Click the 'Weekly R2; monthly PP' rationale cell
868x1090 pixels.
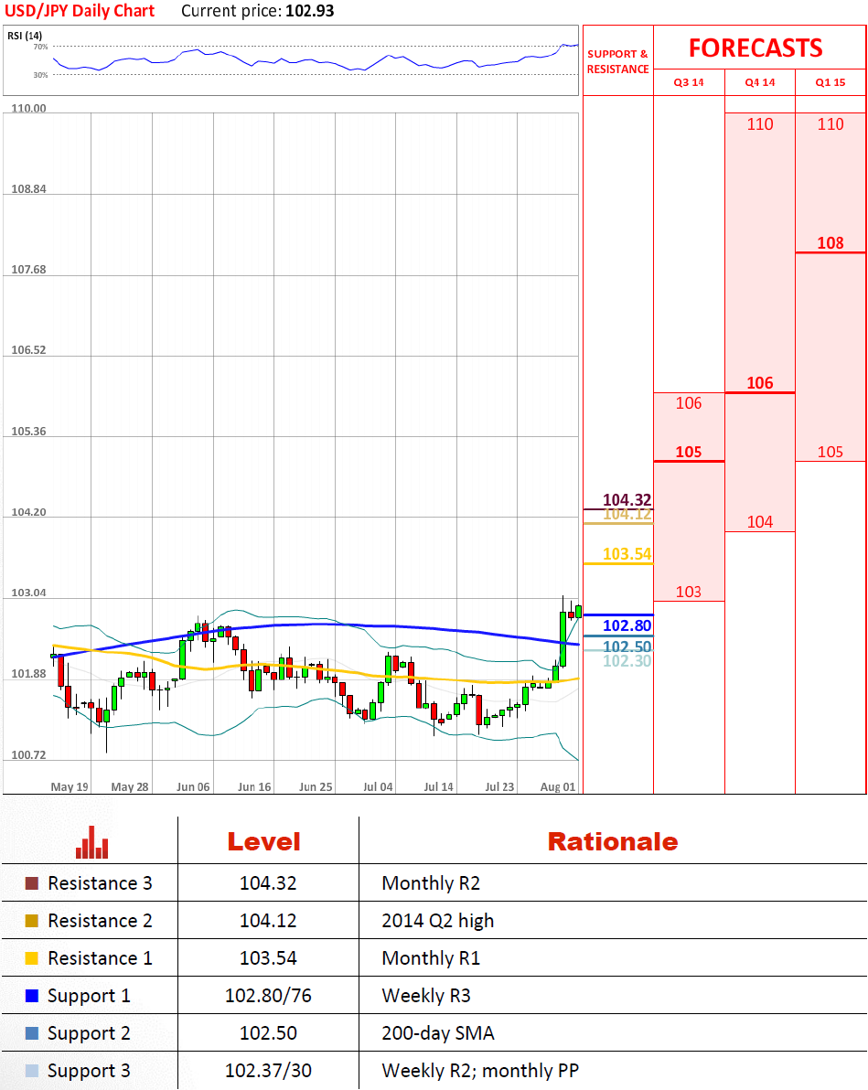pyautogui.click(x=480, y=1071)
